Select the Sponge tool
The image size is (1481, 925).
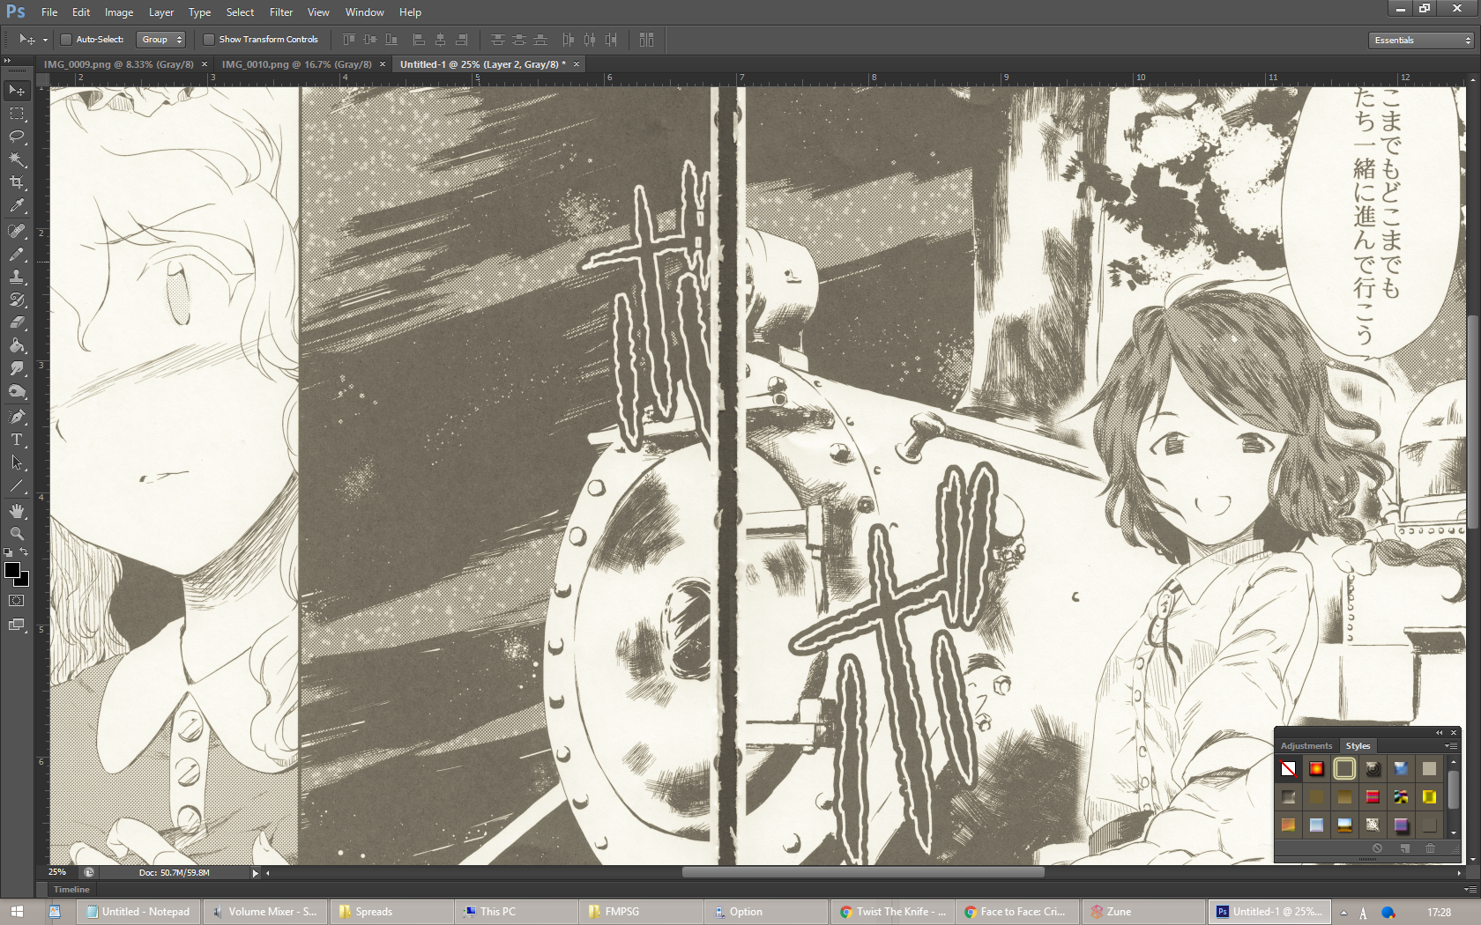(x=17, y=391)
